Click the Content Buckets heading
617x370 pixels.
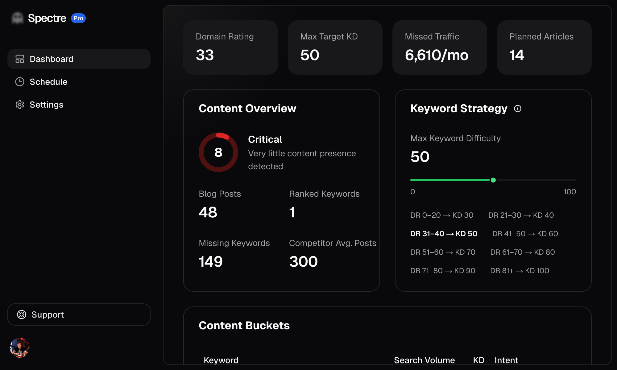[244, 325]
